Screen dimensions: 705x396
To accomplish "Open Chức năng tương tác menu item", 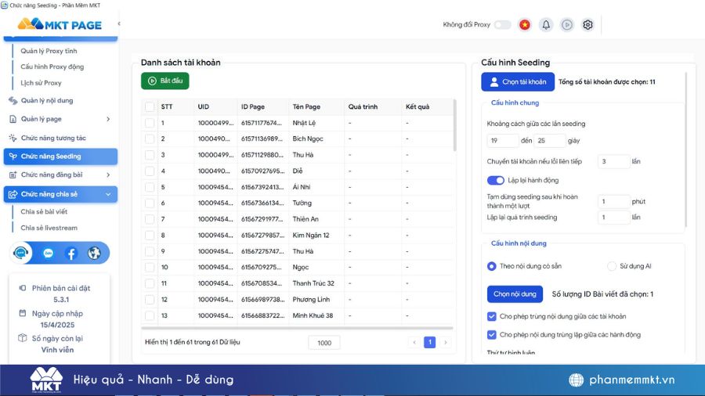I will click(53, 138).
